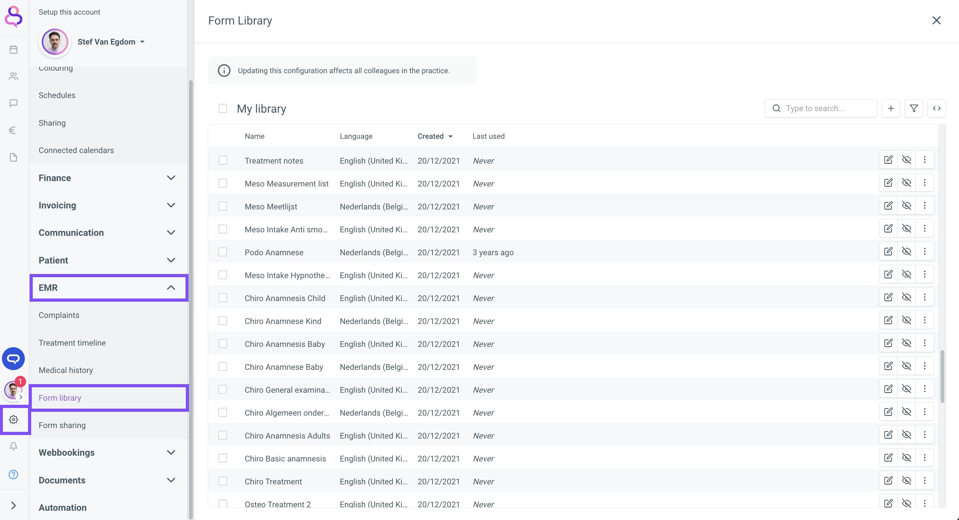959x520 pixels.
Task: Open Form sharing in the EMR menu
Action: point(62,425)
